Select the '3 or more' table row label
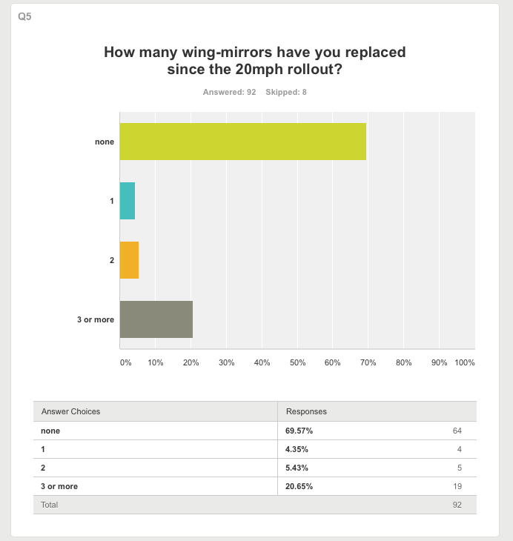 coord(59,486)
